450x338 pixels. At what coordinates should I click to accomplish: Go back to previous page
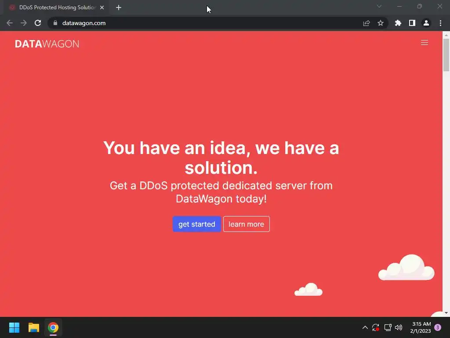point(10,23)
